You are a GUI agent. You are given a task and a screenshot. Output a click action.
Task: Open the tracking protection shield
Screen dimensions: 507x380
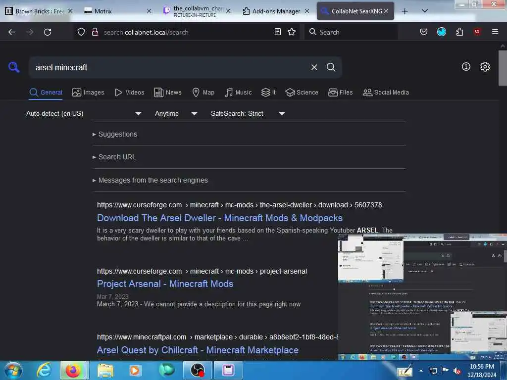tap(81, 32)
